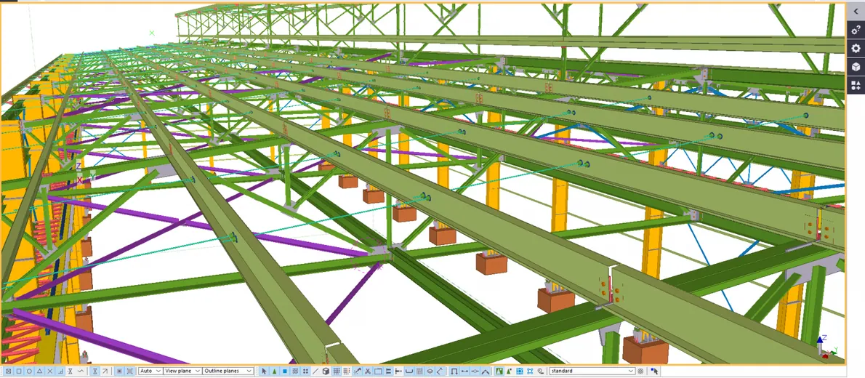Click the peaked-line selection icon
The width and height of the screenshot is (865, 378).
(x=486, y=371)
